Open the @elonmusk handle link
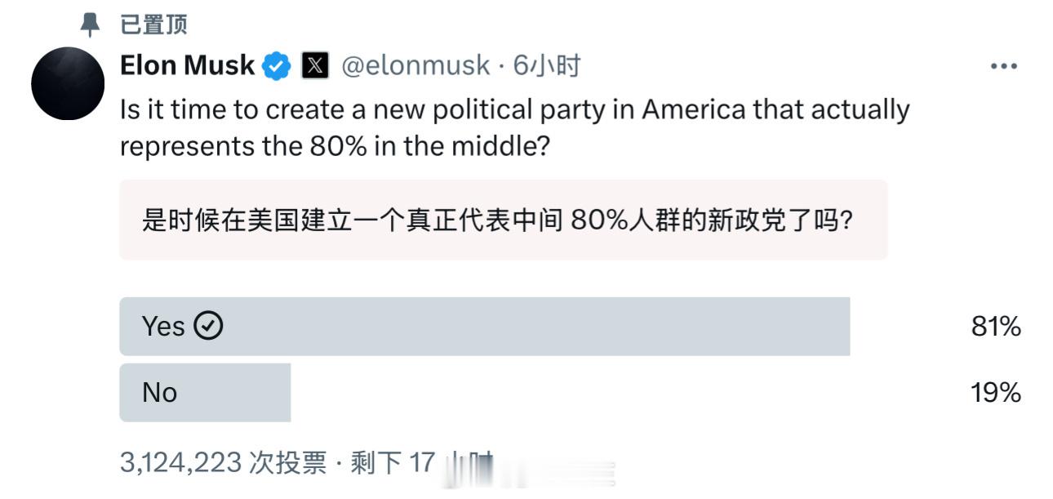The image size is (1053, 499). (415, 65)
